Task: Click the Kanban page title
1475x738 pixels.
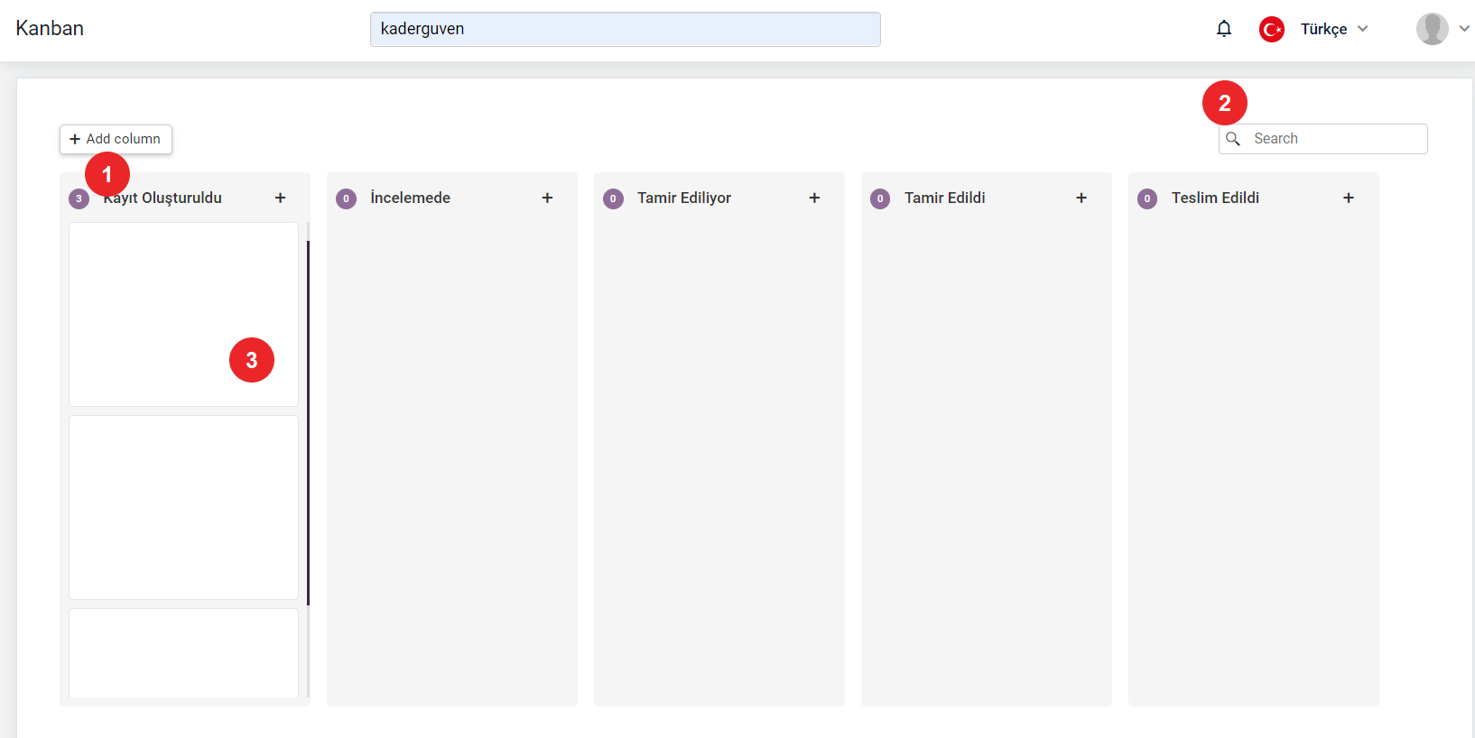Action: (x=50, y=29)
